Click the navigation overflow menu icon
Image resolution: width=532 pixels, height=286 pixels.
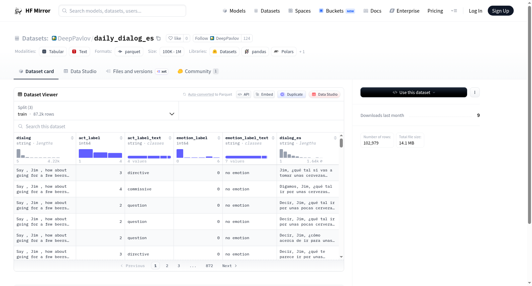(454, 11)
